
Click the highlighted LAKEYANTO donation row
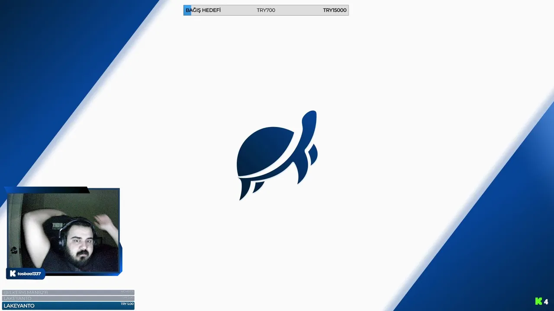68,305
